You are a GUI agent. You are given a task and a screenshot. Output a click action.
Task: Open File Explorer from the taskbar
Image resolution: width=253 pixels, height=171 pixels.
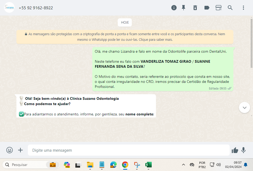click(x=90, y=165)
